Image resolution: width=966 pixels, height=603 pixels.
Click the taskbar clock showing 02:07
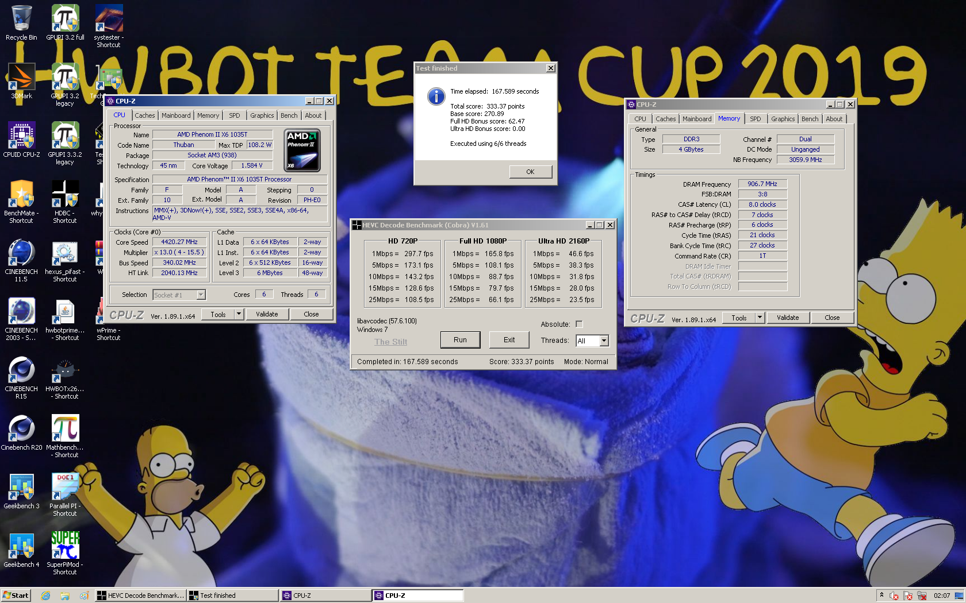click(942, 596)
